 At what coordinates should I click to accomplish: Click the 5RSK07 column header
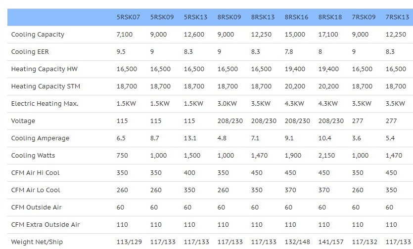pos(128,17)
